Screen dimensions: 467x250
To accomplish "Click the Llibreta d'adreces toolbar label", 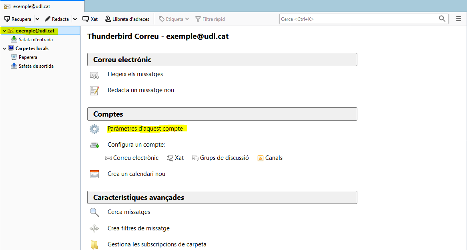I will tap(131, 19).
